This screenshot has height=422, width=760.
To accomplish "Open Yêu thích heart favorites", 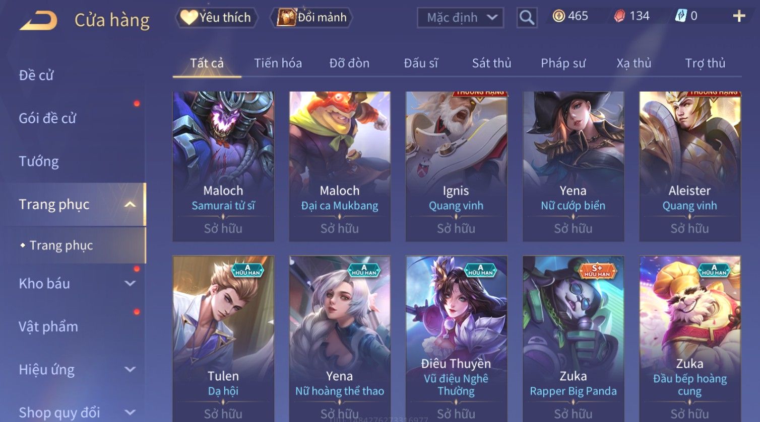I will [217, 18].
